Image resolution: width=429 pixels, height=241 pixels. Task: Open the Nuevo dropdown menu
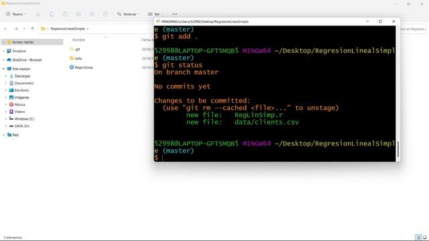[x=16, y=14]
